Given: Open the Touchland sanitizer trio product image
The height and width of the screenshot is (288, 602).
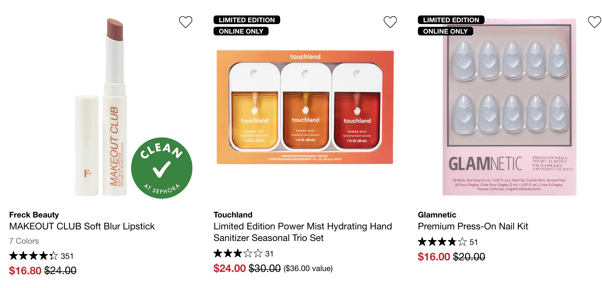Looking at the screenshot, I should (x=305, y=107).
